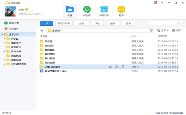
Task: Maximize the 天翼云盘 window
Action: pyautogui.click(x=176, y=2)
